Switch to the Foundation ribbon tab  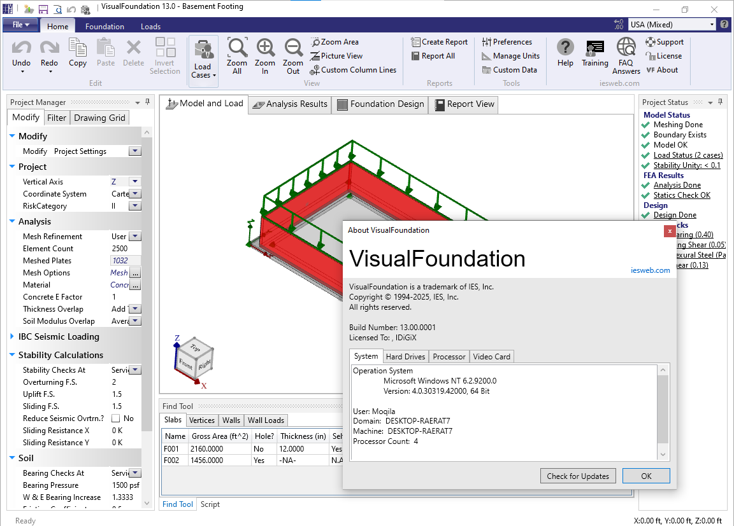[x=104, y=27]
